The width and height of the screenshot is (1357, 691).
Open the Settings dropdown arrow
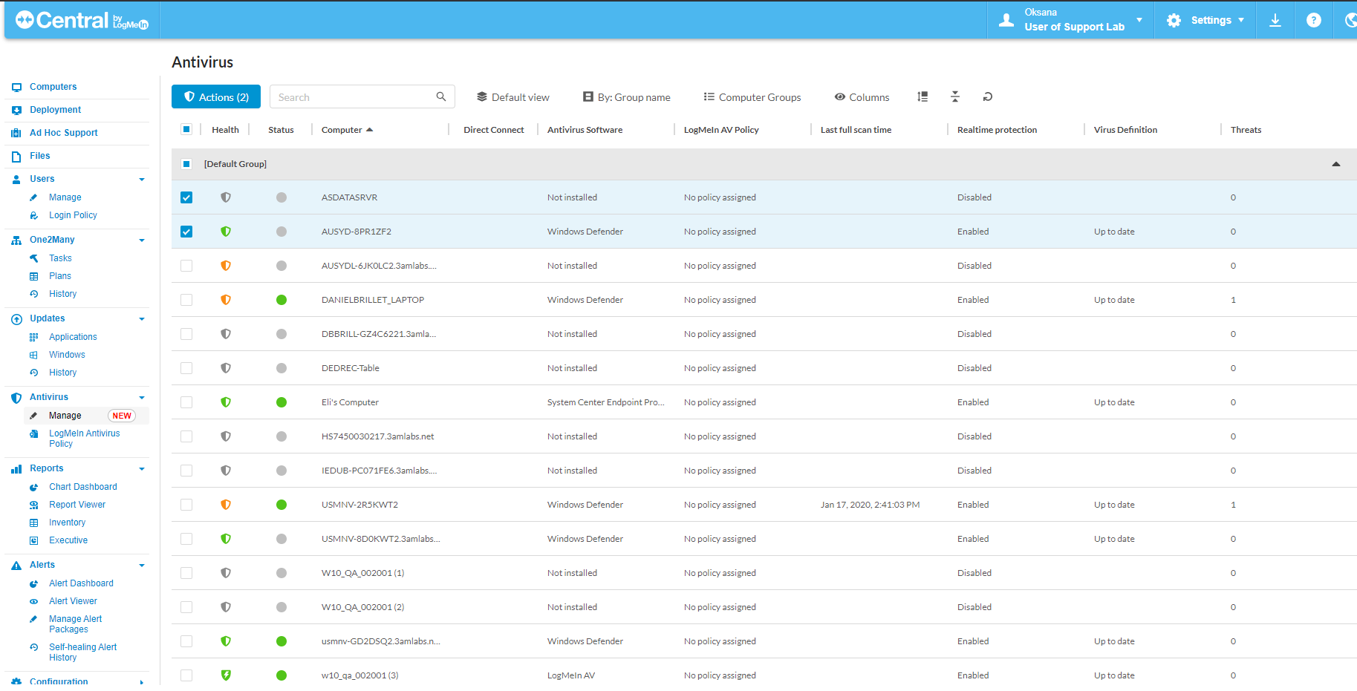[1240, 20]
